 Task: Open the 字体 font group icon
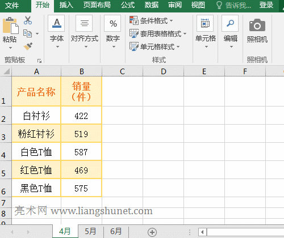coord(57,23)
